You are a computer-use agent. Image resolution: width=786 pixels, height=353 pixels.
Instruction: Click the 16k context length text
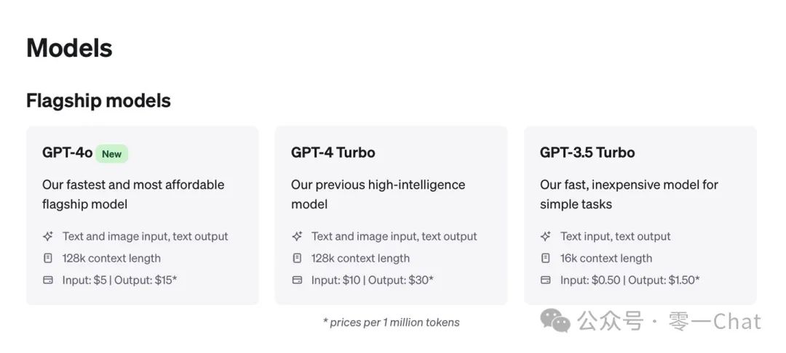click(606, 258)
